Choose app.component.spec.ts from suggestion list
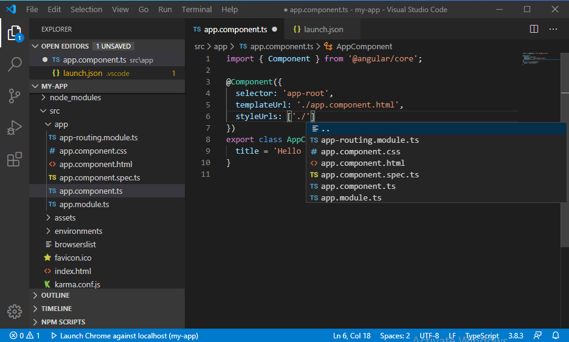This screenshot has height=342, width=569. pos(436,175)
